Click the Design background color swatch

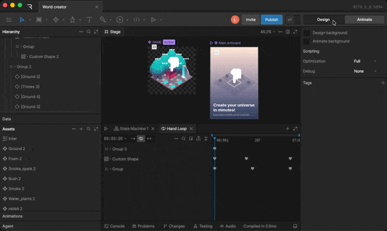[x=307, y=33]
